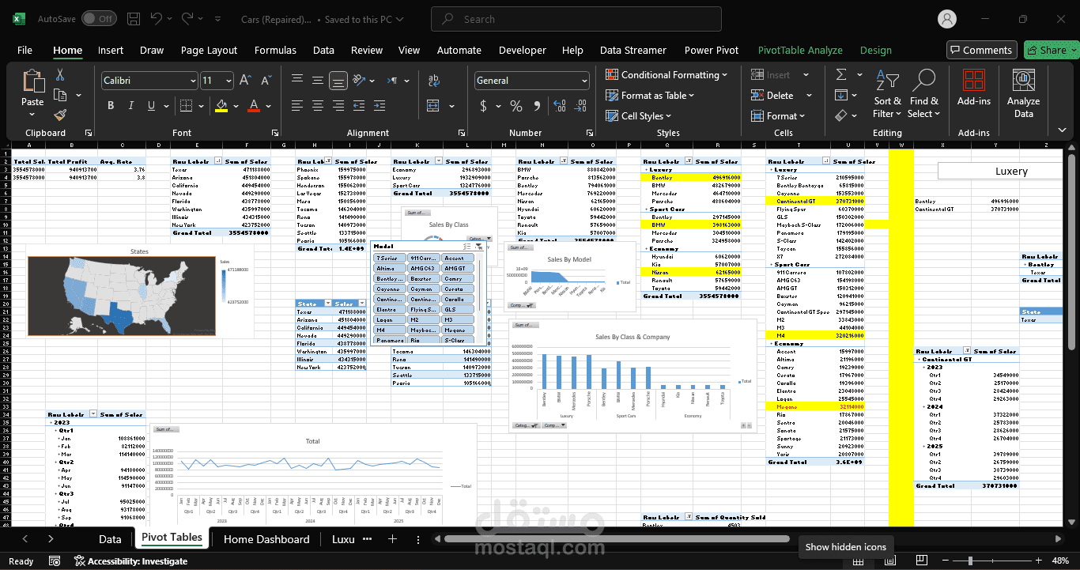Increase the cell indent
Image resolution: width=1080 pixels, height=570 pixels.
click(381, 106)
